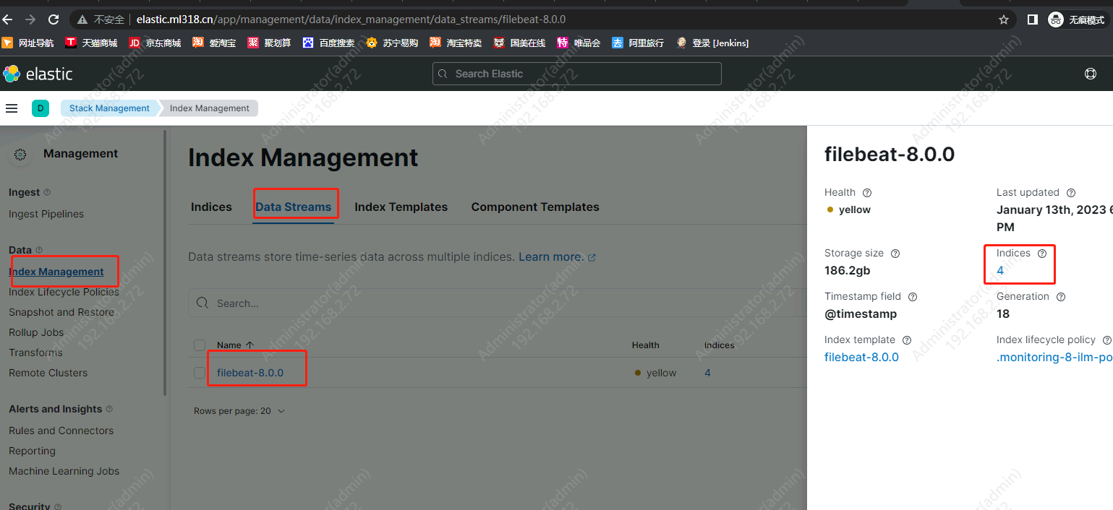Bookmark this page with star icon
Viewport: 1113px width, 510px height.
1004,20
